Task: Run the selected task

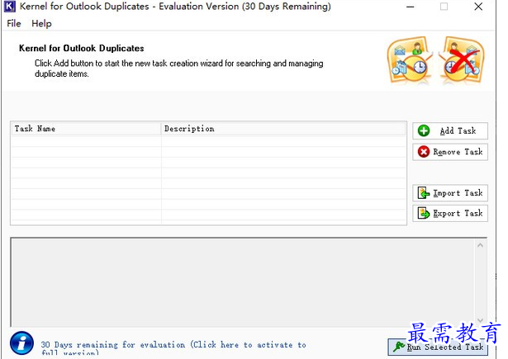Action: click(x=438, y=347)
